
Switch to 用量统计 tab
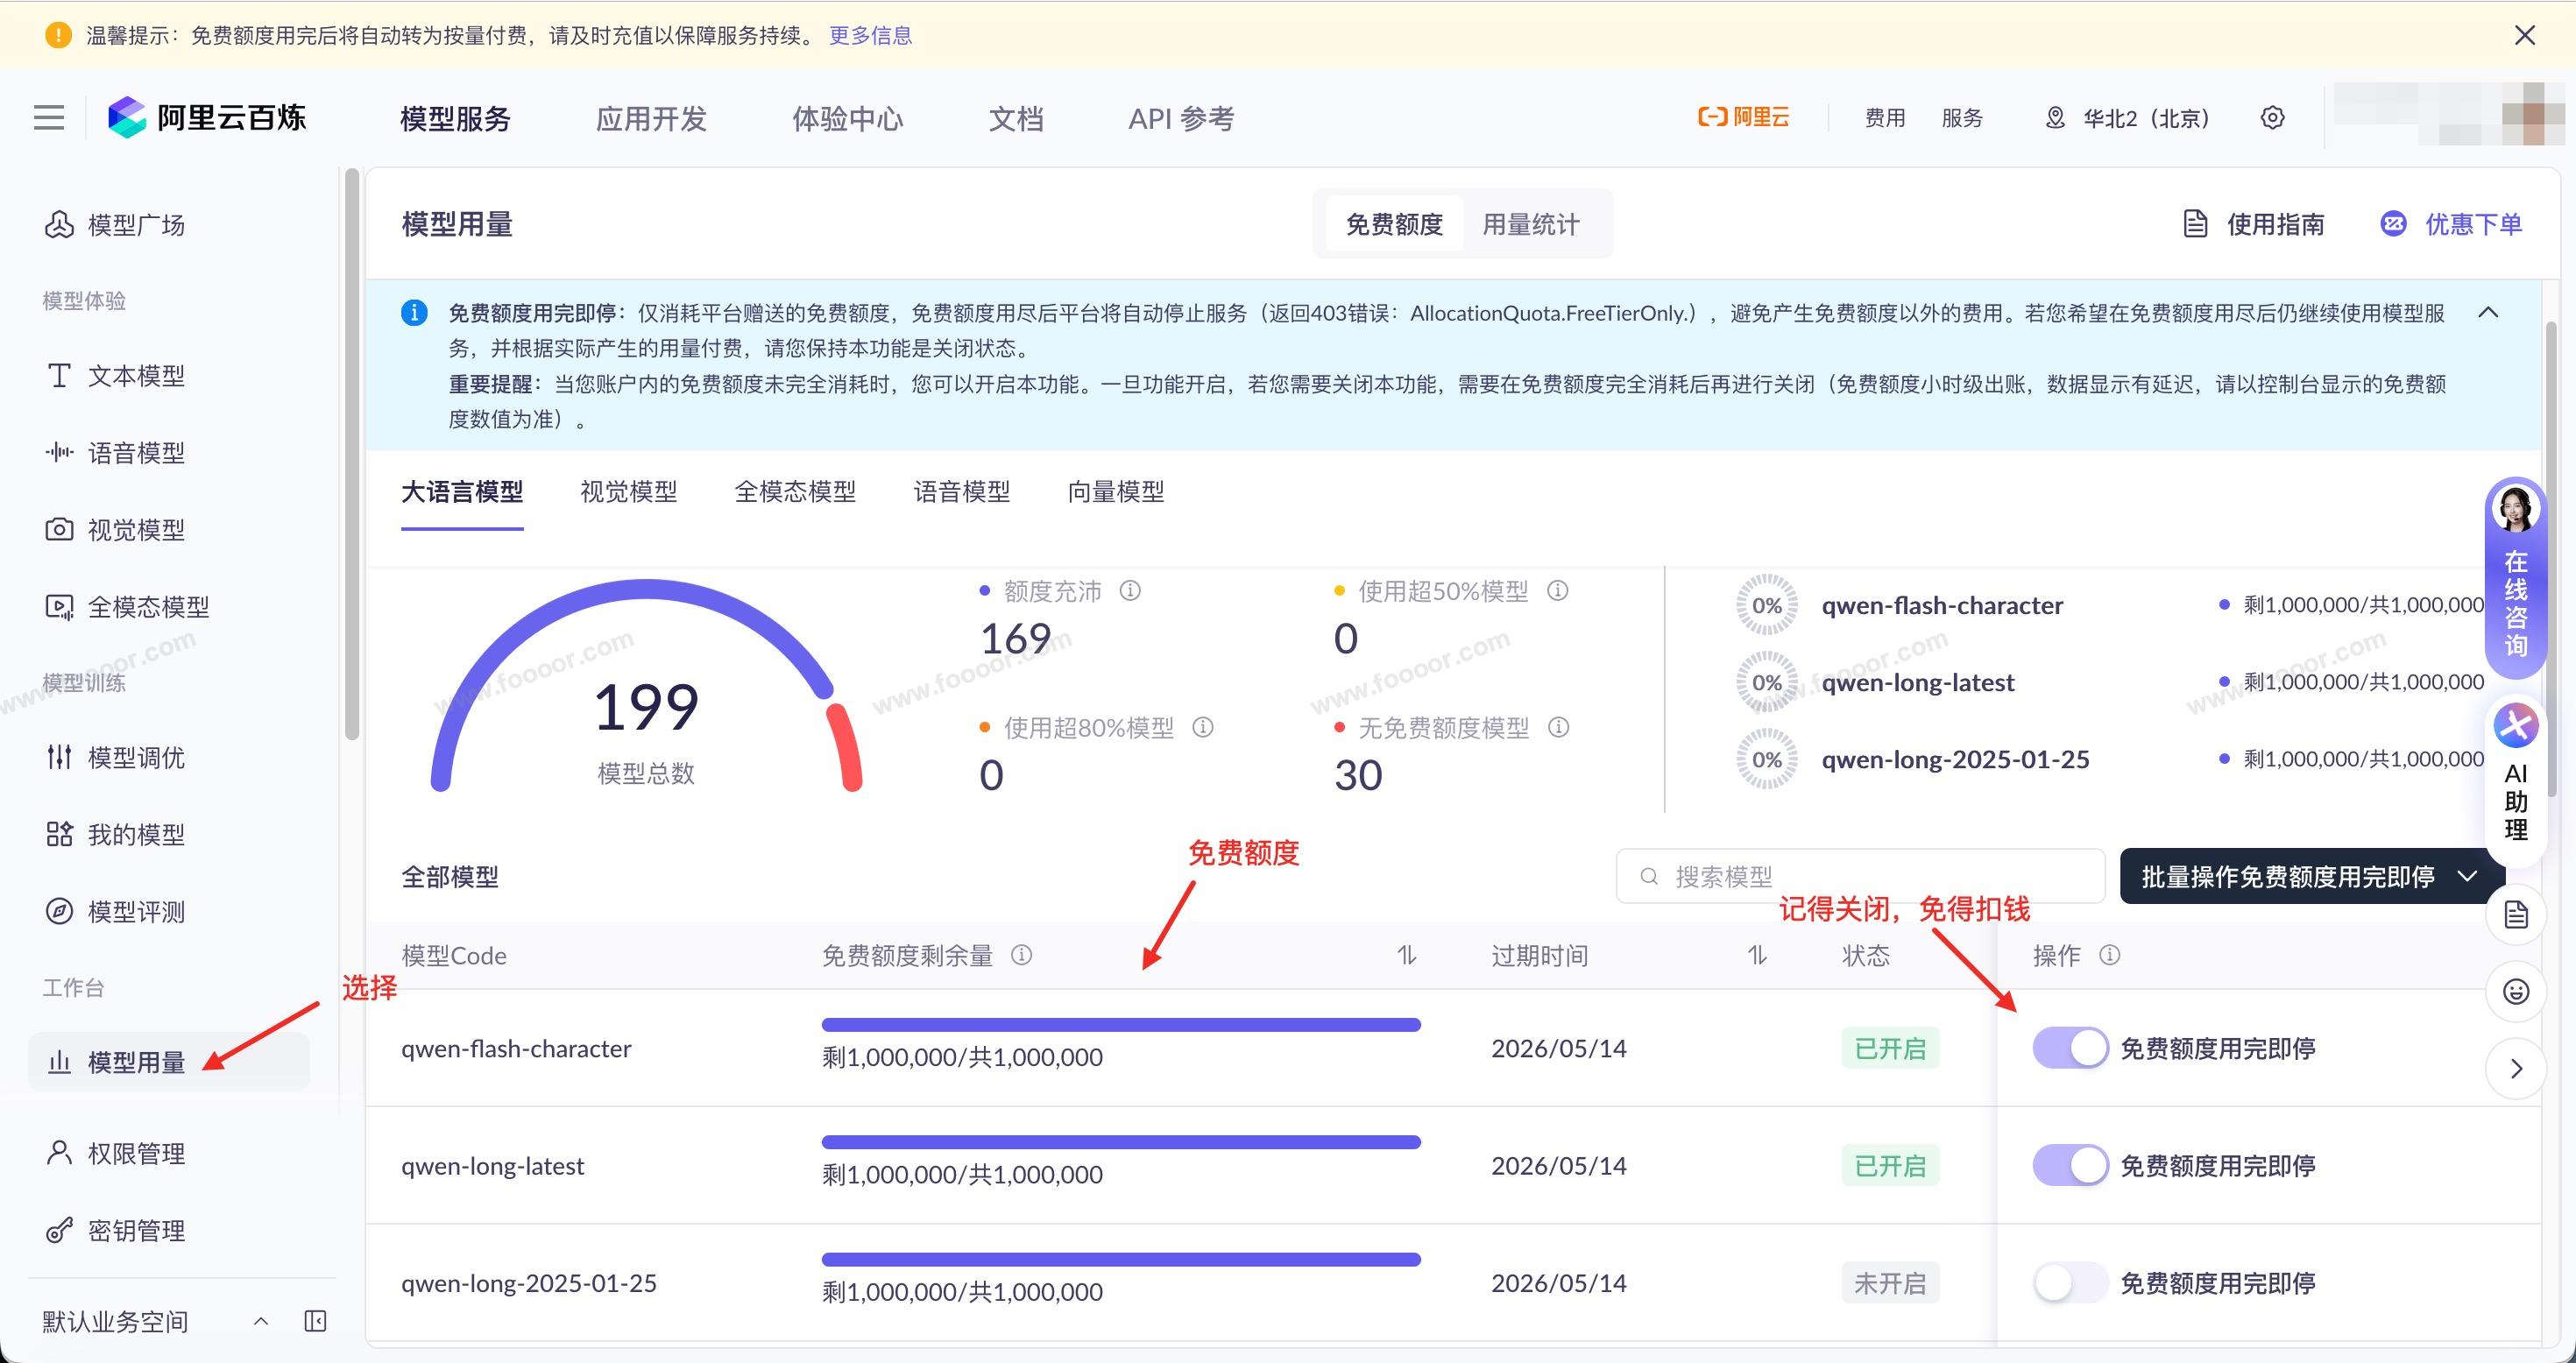1530,224
